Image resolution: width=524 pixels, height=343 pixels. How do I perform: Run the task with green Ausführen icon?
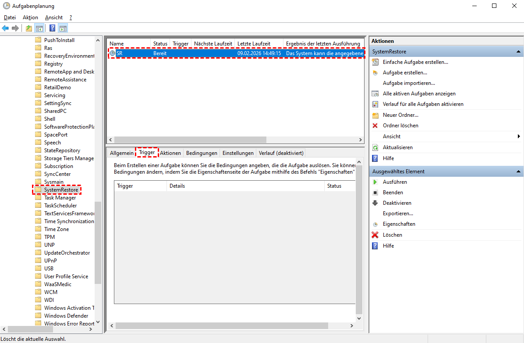375,182
